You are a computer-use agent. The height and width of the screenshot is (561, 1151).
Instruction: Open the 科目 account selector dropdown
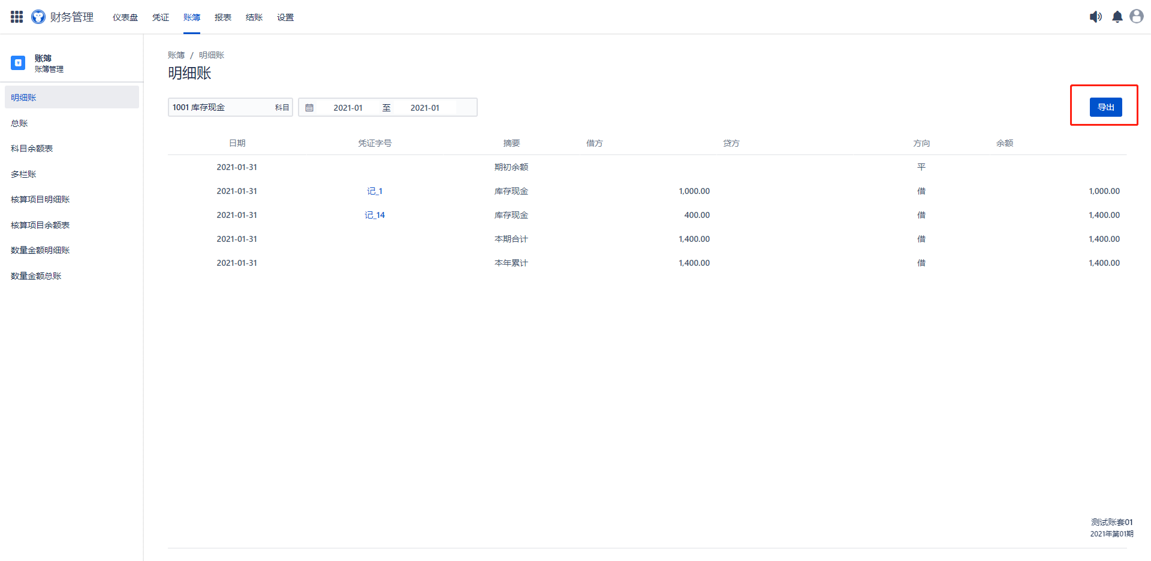tap(230, 108)
